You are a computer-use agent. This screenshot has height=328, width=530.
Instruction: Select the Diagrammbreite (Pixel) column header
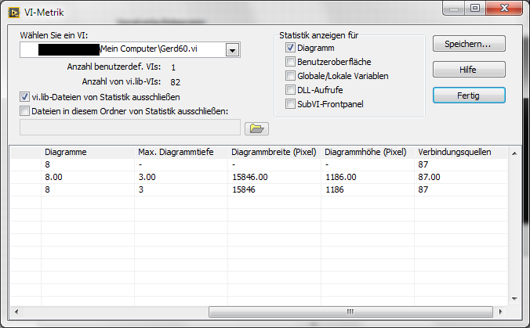[x=274, y=152]
